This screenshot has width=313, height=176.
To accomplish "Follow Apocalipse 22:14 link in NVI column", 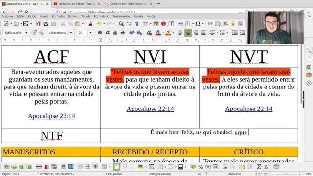I will click(150, 109).
